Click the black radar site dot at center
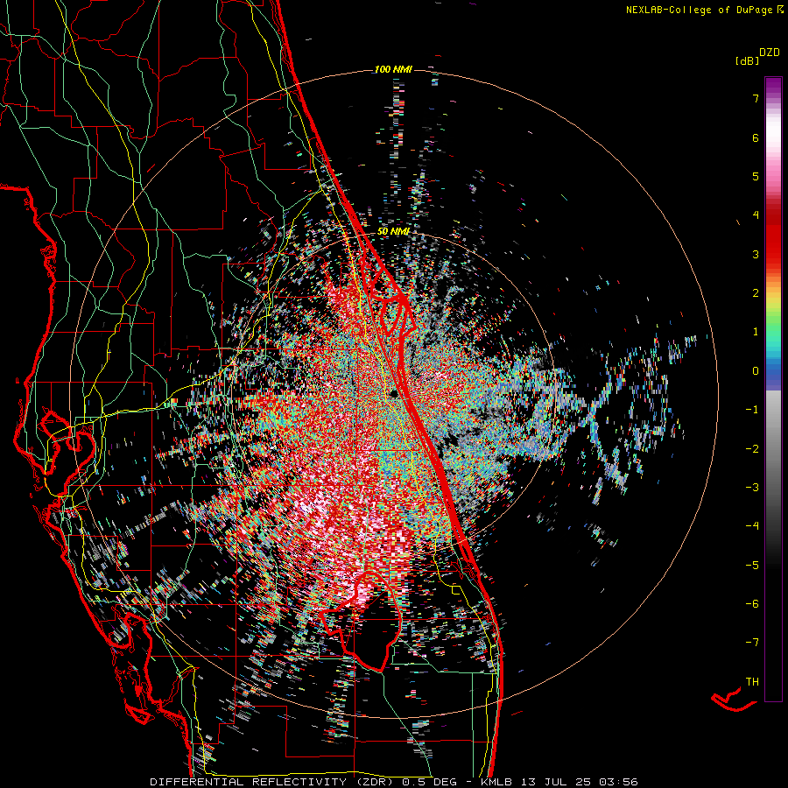The height and width of the screenshot is (788, 788). coord(395,394)
